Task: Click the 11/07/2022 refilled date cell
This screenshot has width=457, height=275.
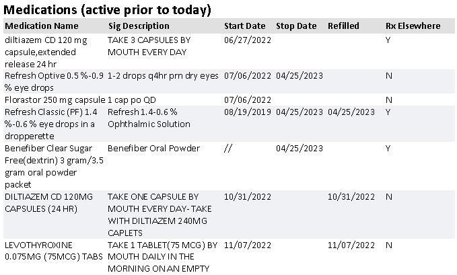Action: click(x=351, y=245)
